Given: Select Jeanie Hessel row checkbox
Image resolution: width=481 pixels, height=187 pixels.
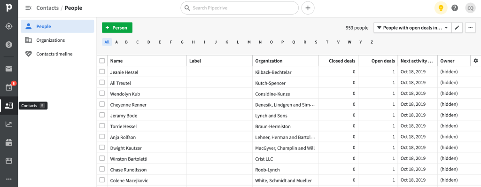Looking at the screenshot, I should click(x=102, y=71).
